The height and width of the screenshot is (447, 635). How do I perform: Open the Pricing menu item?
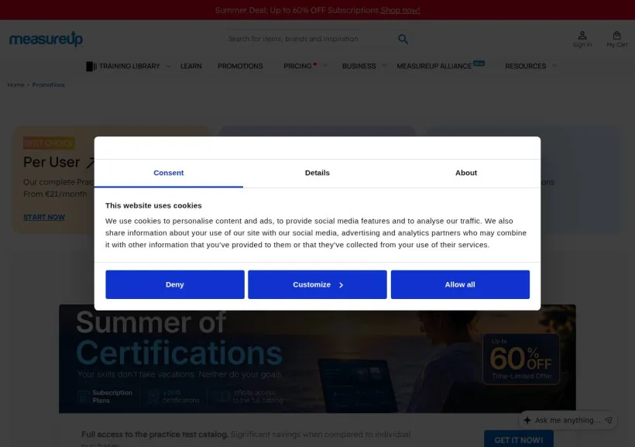297,66
